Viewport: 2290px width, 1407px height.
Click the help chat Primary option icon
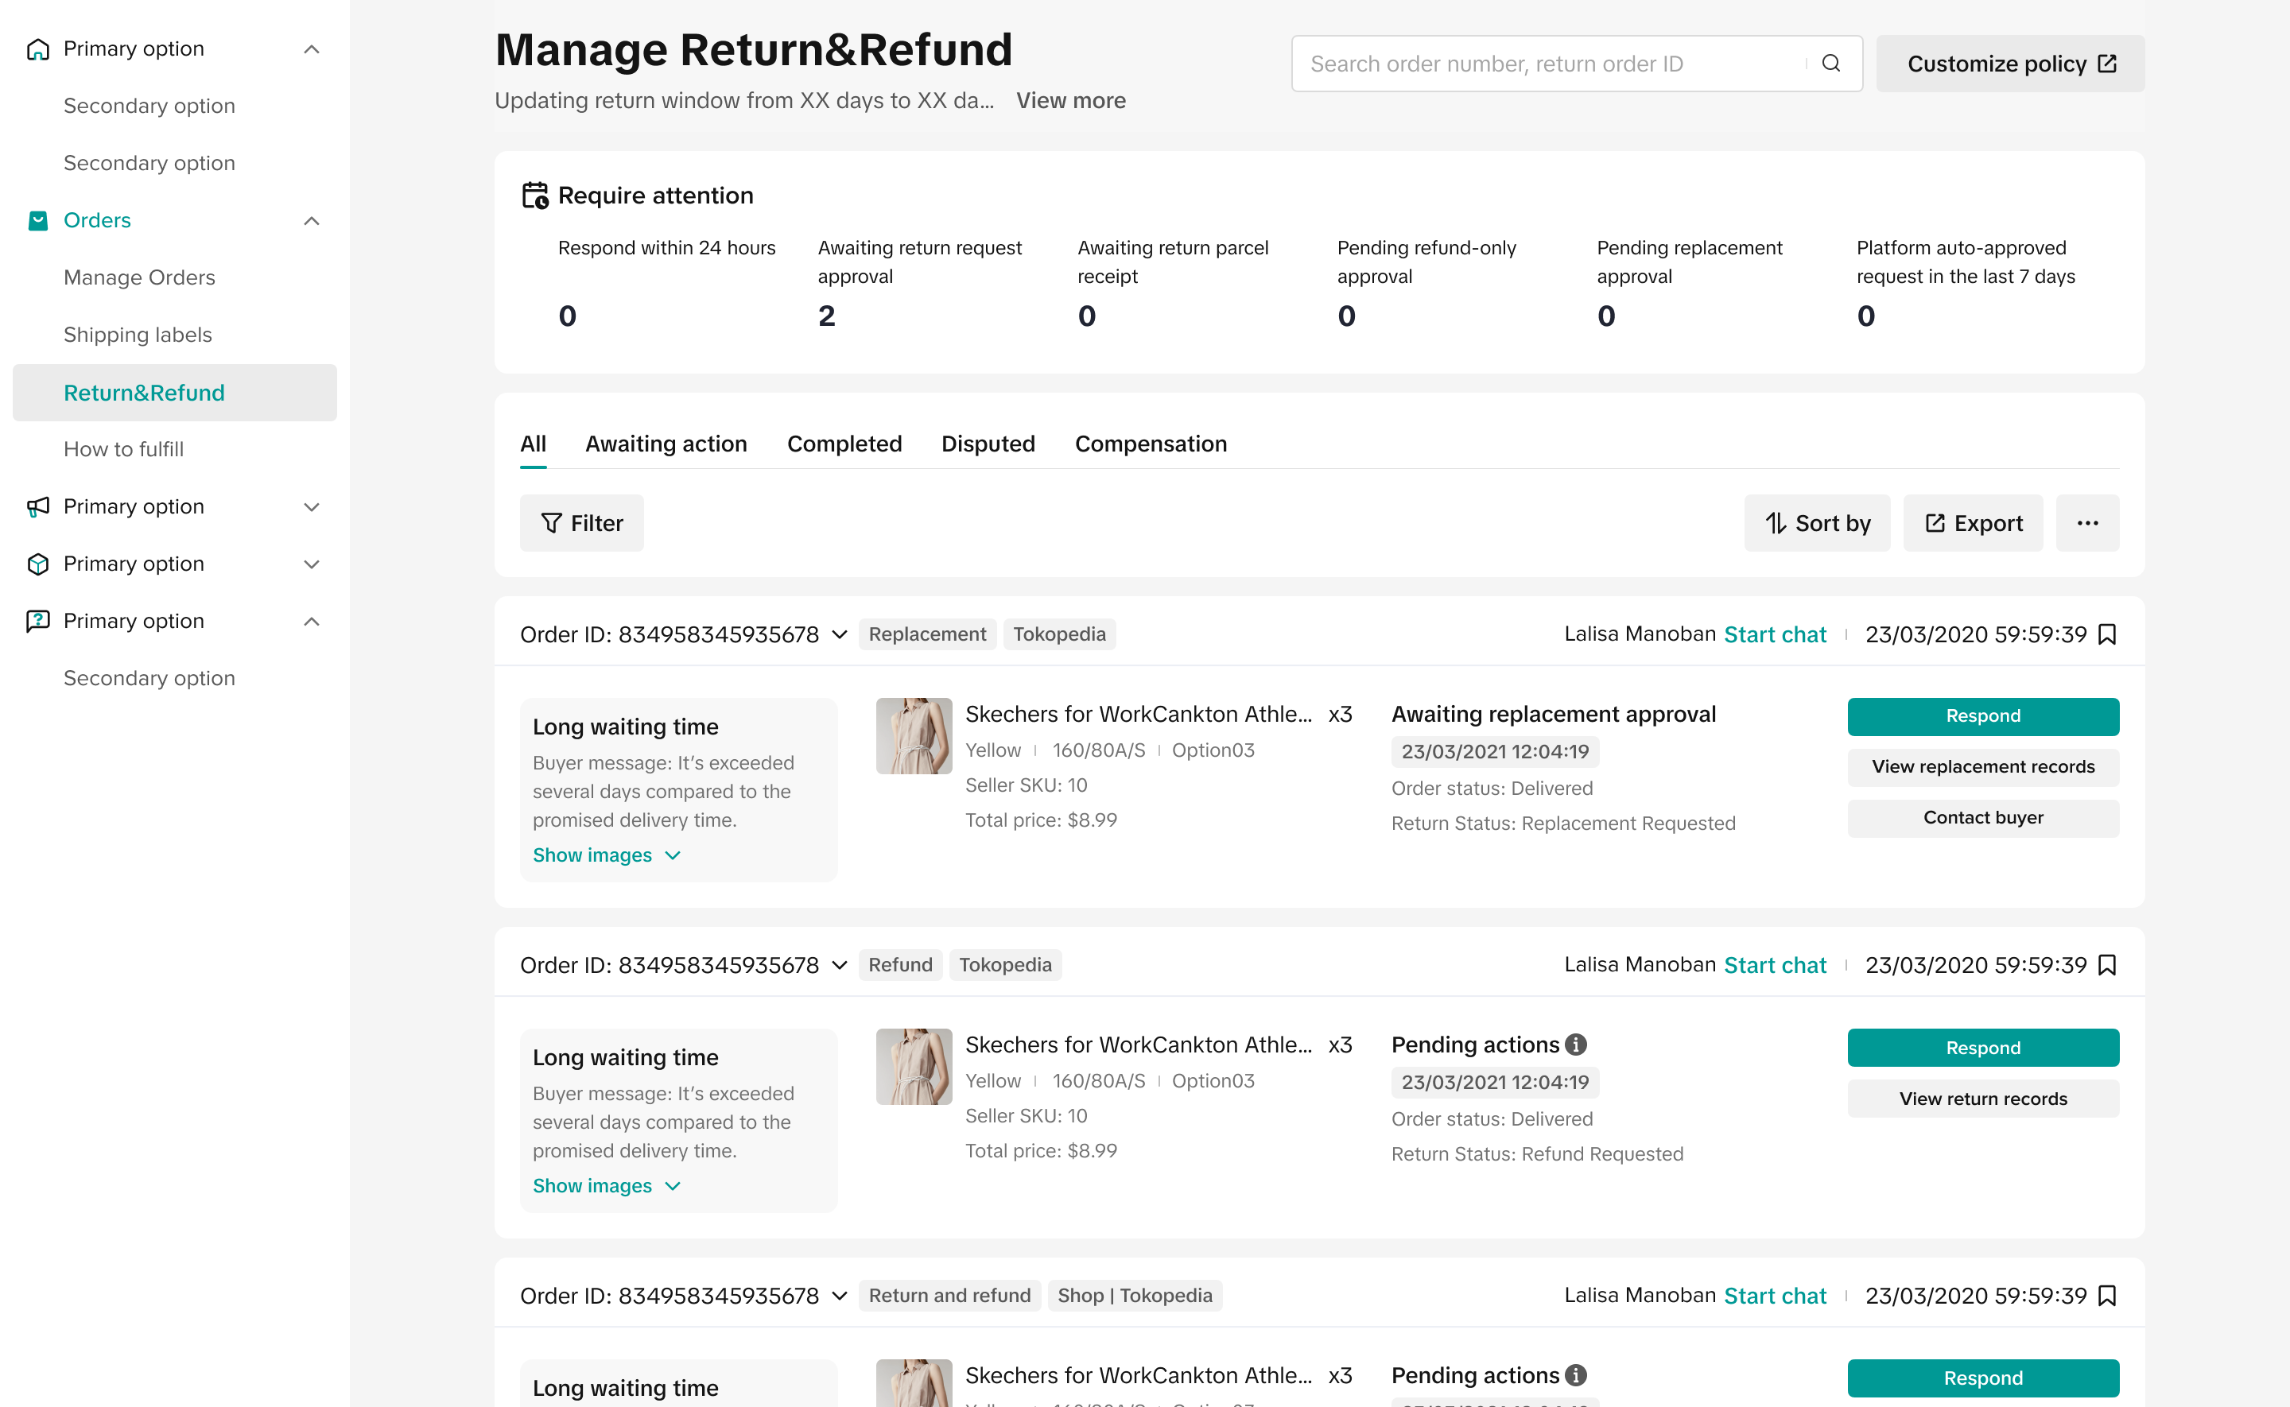38,621
